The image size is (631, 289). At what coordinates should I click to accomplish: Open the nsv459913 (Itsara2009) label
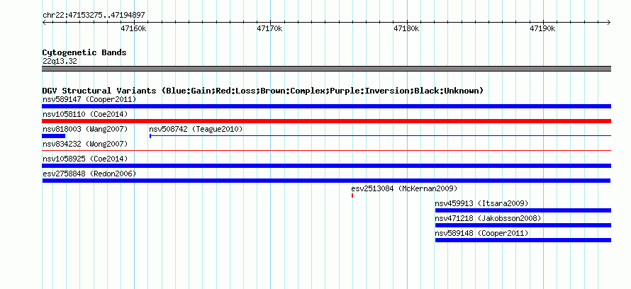tap(481, 203)
